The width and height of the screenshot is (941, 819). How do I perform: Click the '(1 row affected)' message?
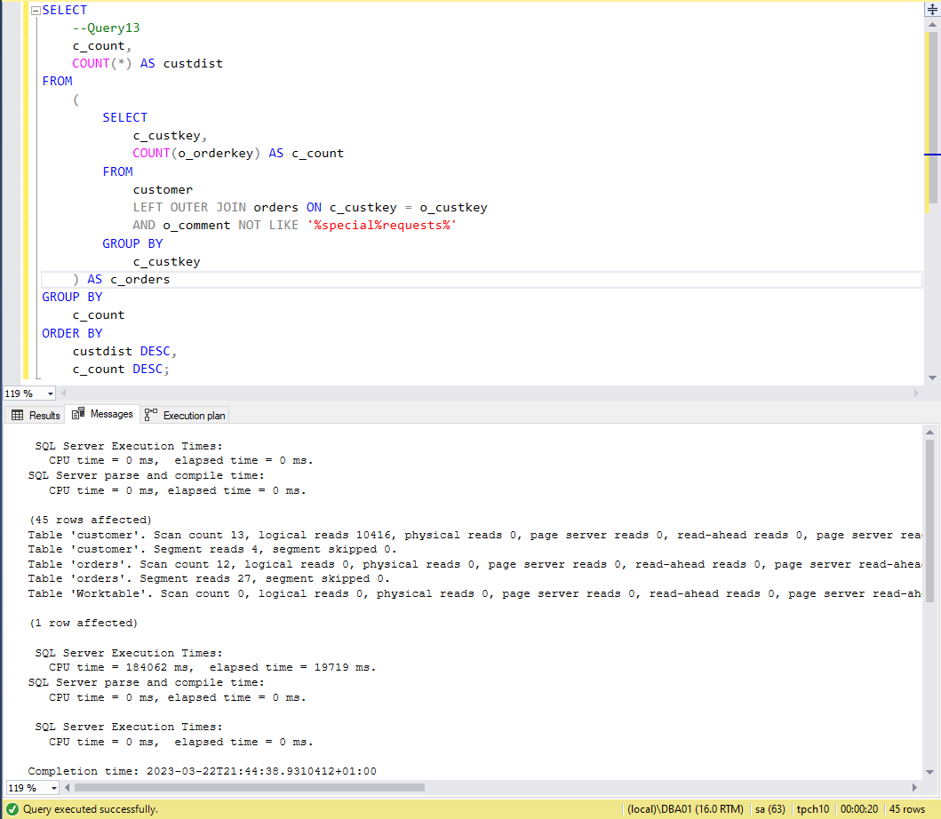tap(84, 624)
